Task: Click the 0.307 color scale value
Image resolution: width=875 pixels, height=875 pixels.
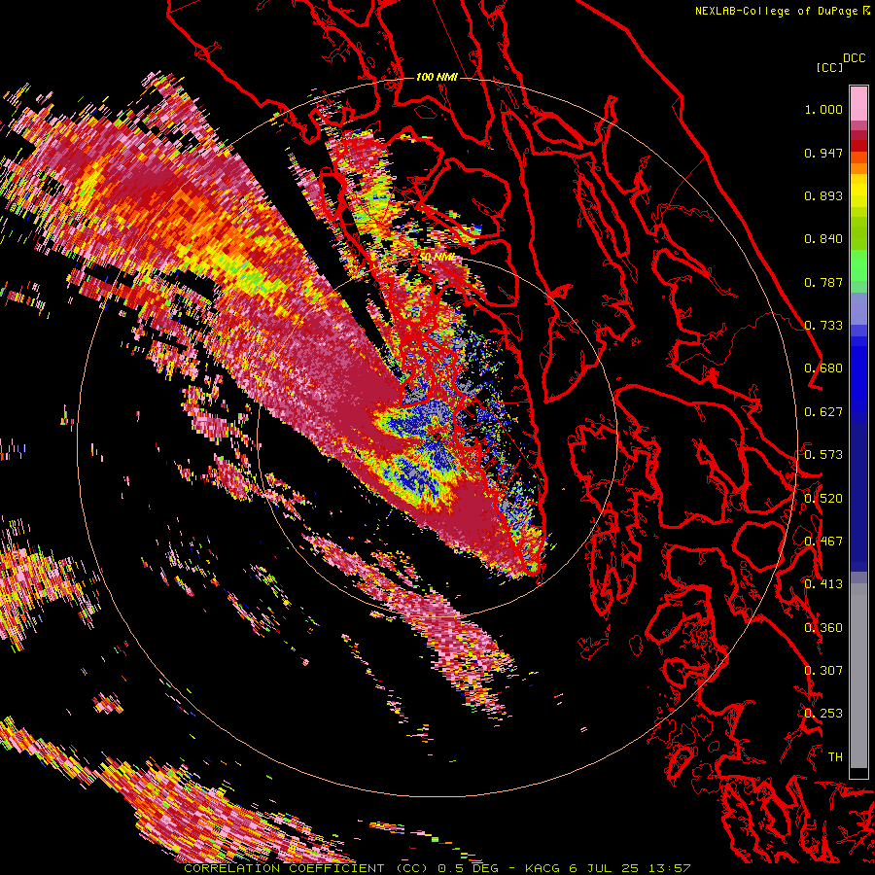Action: click(x=823, y=671)
